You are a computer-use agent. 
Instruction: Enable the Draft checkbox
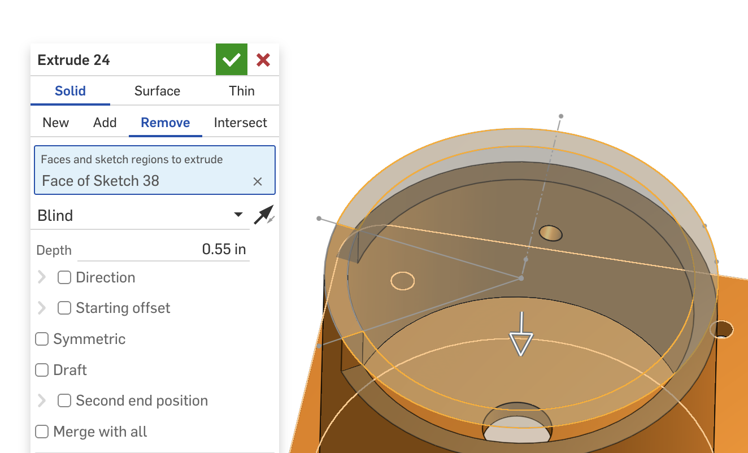pyautogui.click(x=42, y=370)
